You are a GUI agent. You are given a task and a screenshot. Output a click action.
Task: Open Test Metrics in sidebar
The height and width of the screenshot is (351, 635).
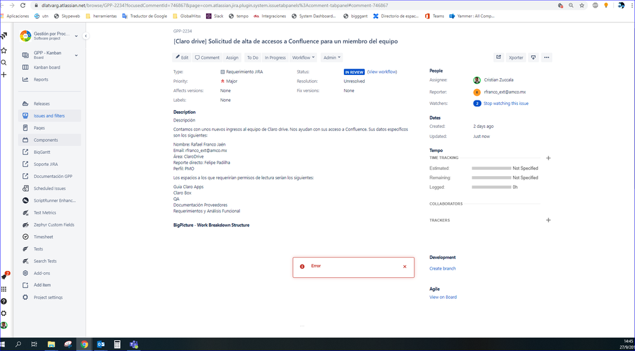(x=50, y=212)
